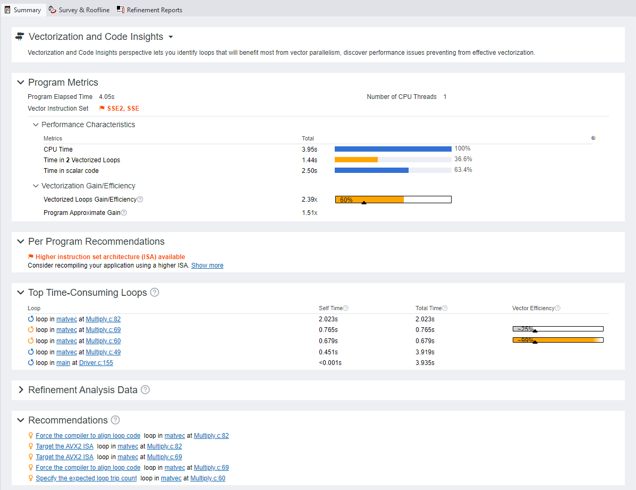This screenshot has width=636, height=490.
Task: Collapse the Performance Characteristics subsection
Action: click(x=36, y=124)
